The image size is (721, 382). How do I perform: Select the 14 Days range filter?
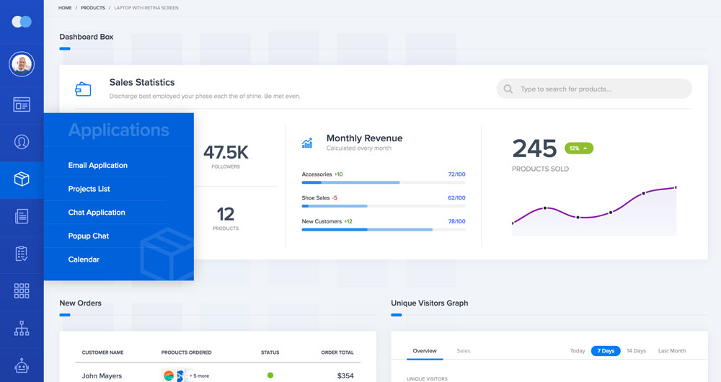pos(636,351)
